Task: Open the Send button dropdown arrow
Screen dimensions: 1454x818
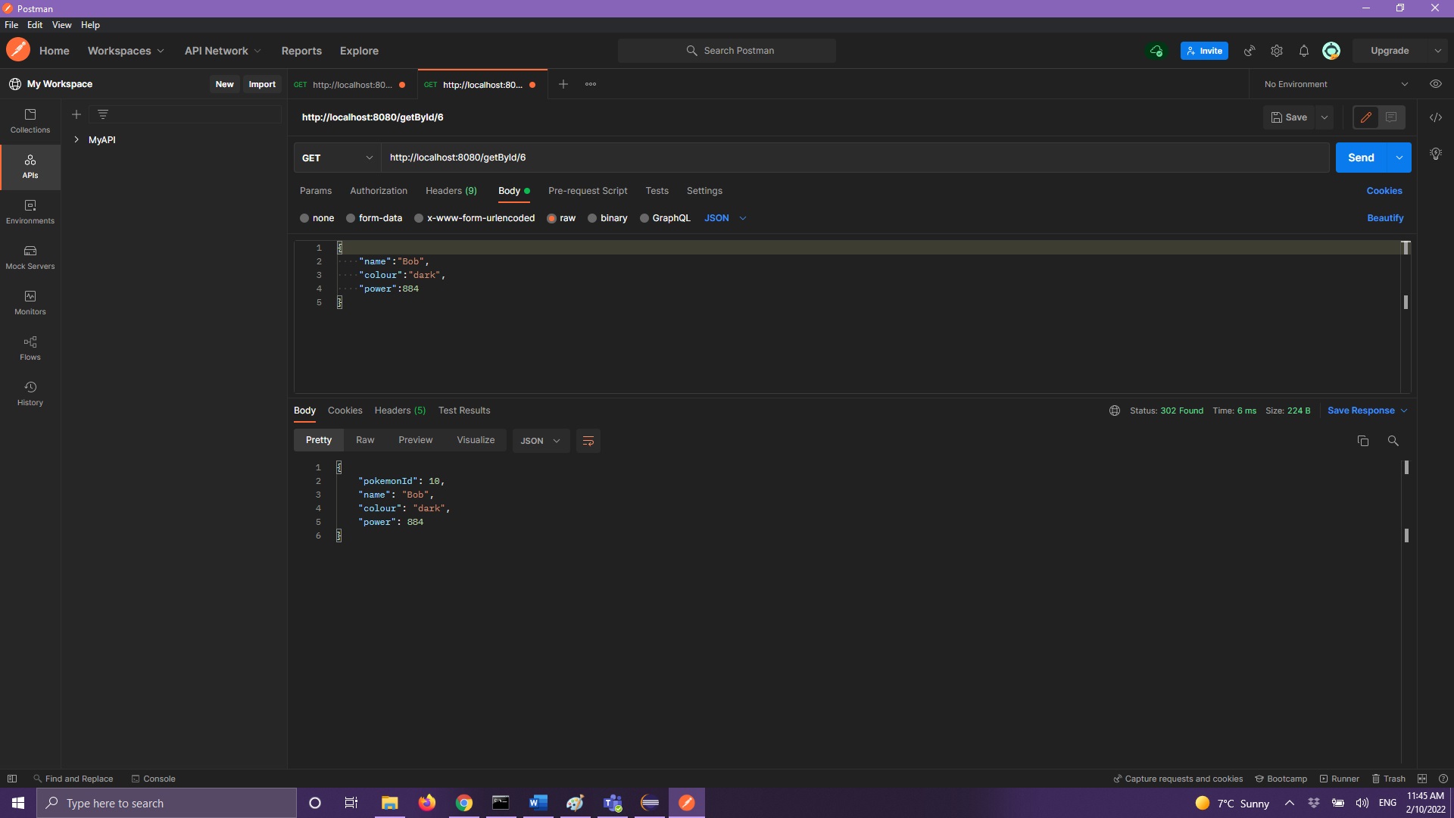Action: click(x=1399, y=158)
